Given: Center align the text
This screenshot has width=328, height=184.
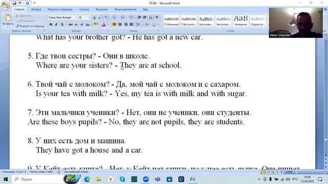Looking at the screenshot, I should (120, 25).
